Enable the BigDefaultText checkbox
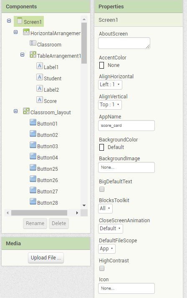Screen dimensions: 187x298 [102, 189]
